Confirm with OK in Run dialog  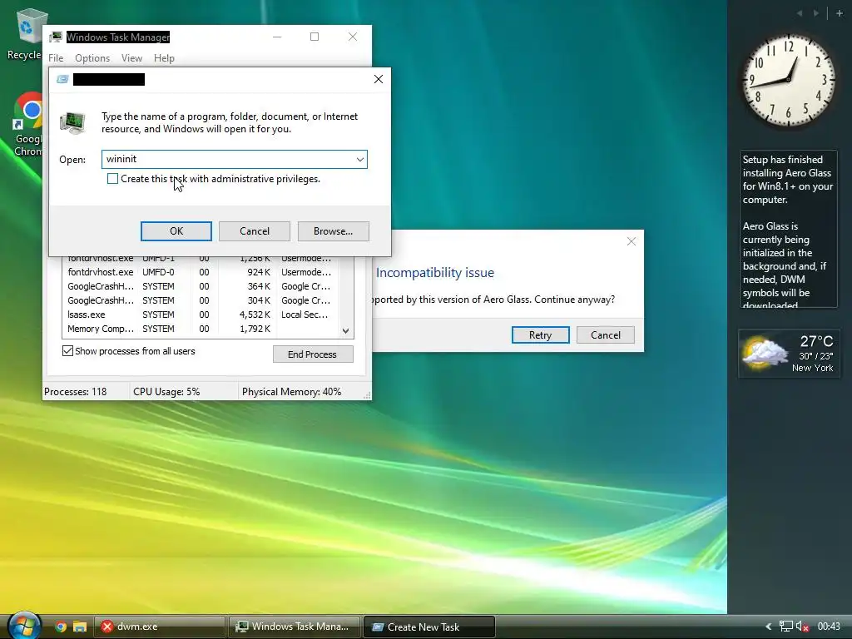pos(176,231)
